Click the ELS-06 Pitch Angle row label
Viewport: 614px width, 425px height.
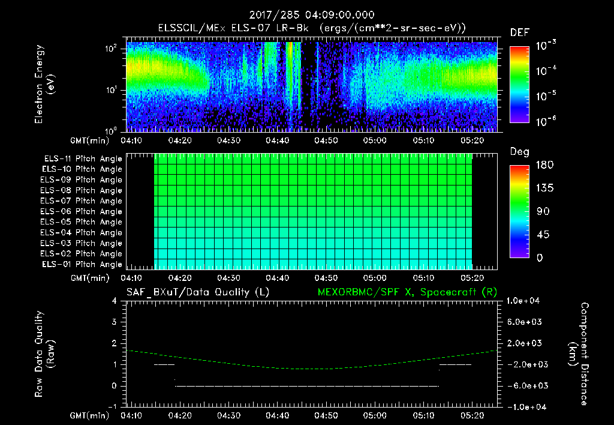pos(82,212)
